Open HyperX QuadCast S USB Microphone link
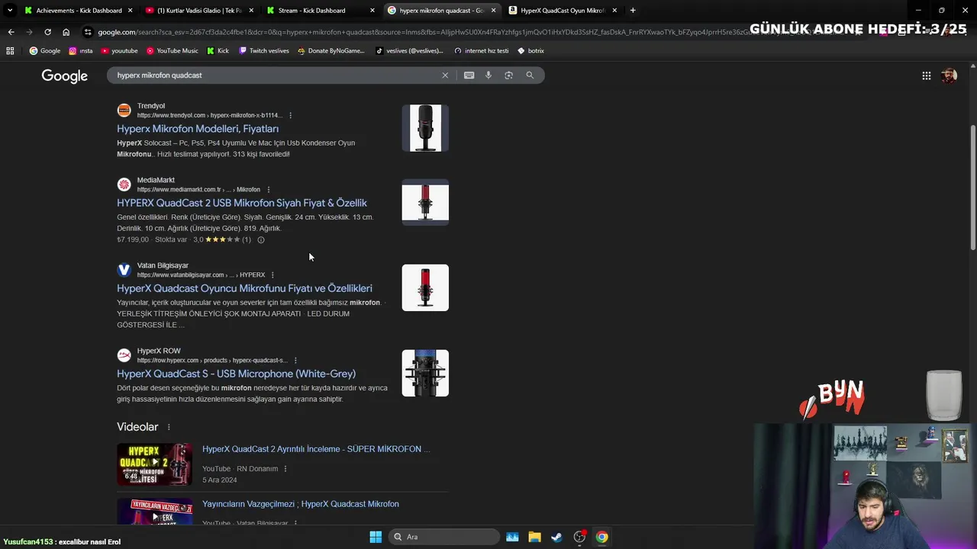977x549 pixels. coord(236,374)
